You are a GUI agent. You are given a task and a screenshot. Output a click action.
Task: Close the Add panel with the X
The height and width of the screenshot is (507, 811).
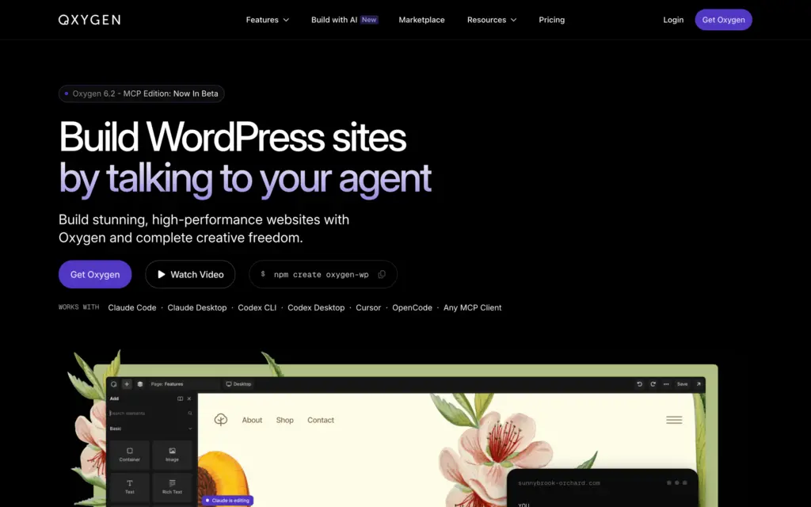click(x=189, y=398)
